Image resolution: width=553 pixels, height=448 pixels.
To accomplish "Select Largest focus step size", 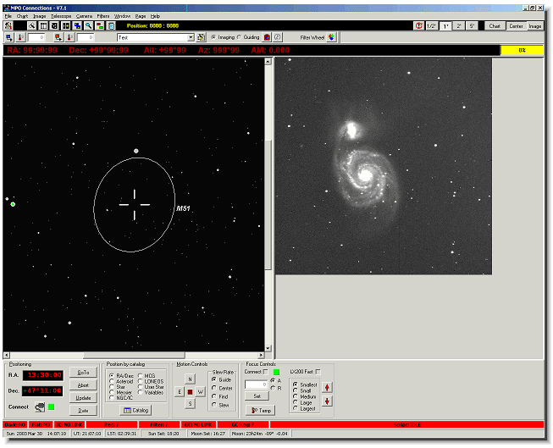I will pos(296,408).
